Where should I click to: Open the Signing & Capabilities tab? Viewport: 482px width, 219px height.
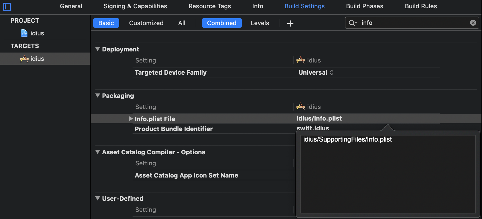click(x=135, y=6)
